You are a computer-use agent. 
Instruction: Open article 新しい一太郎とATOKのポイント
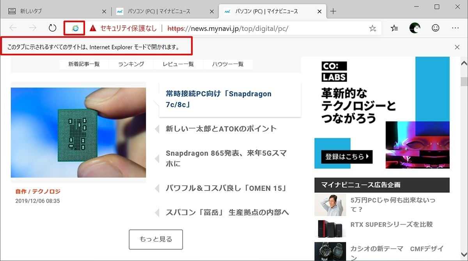221,129
